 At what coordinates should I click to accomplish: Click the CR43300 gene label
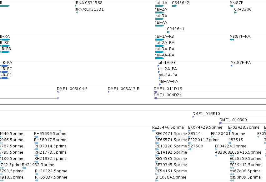(243, 9)
